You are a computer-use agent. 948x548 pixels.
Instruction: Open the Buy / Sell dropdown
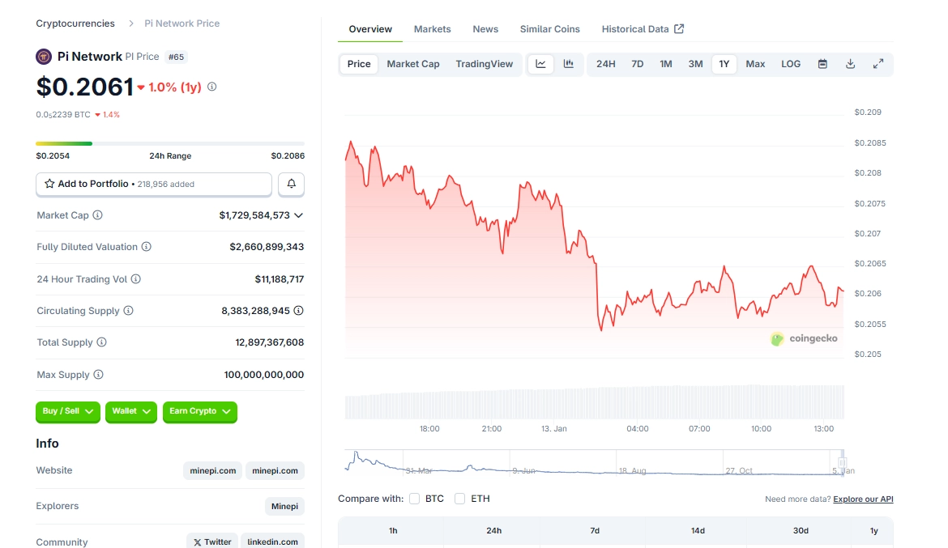click(x=68, y=411)
